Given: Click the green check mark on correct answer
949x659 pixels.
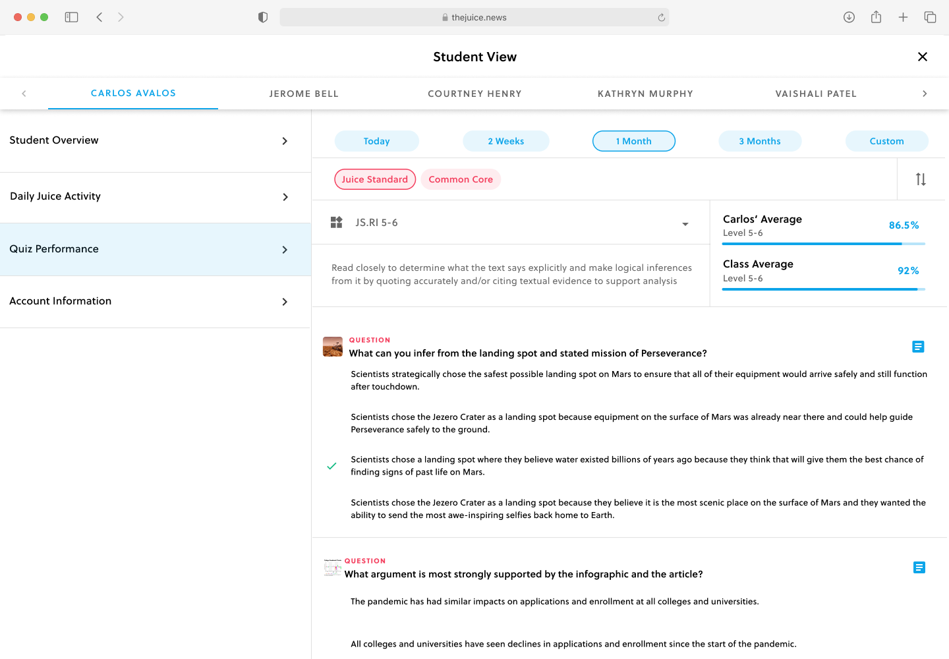Looking at the screenshot, I should point(331,466).
